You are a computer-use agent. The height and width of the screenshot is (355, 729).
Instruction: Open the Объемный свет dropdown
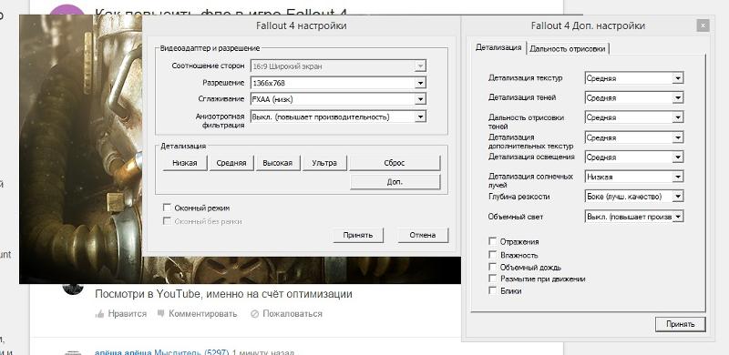(x=633, y=217)
